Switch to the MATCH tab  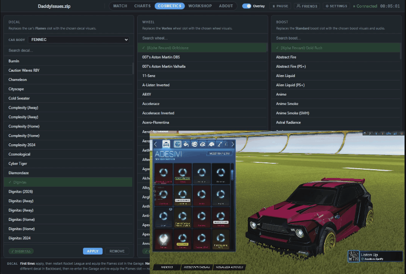(x=120, y=6)
